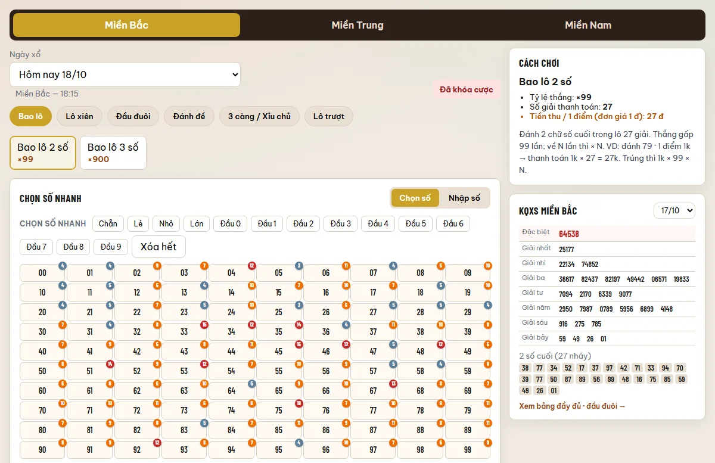
Task: Select number 53 in the betting grid
Action: pos(184,371)
